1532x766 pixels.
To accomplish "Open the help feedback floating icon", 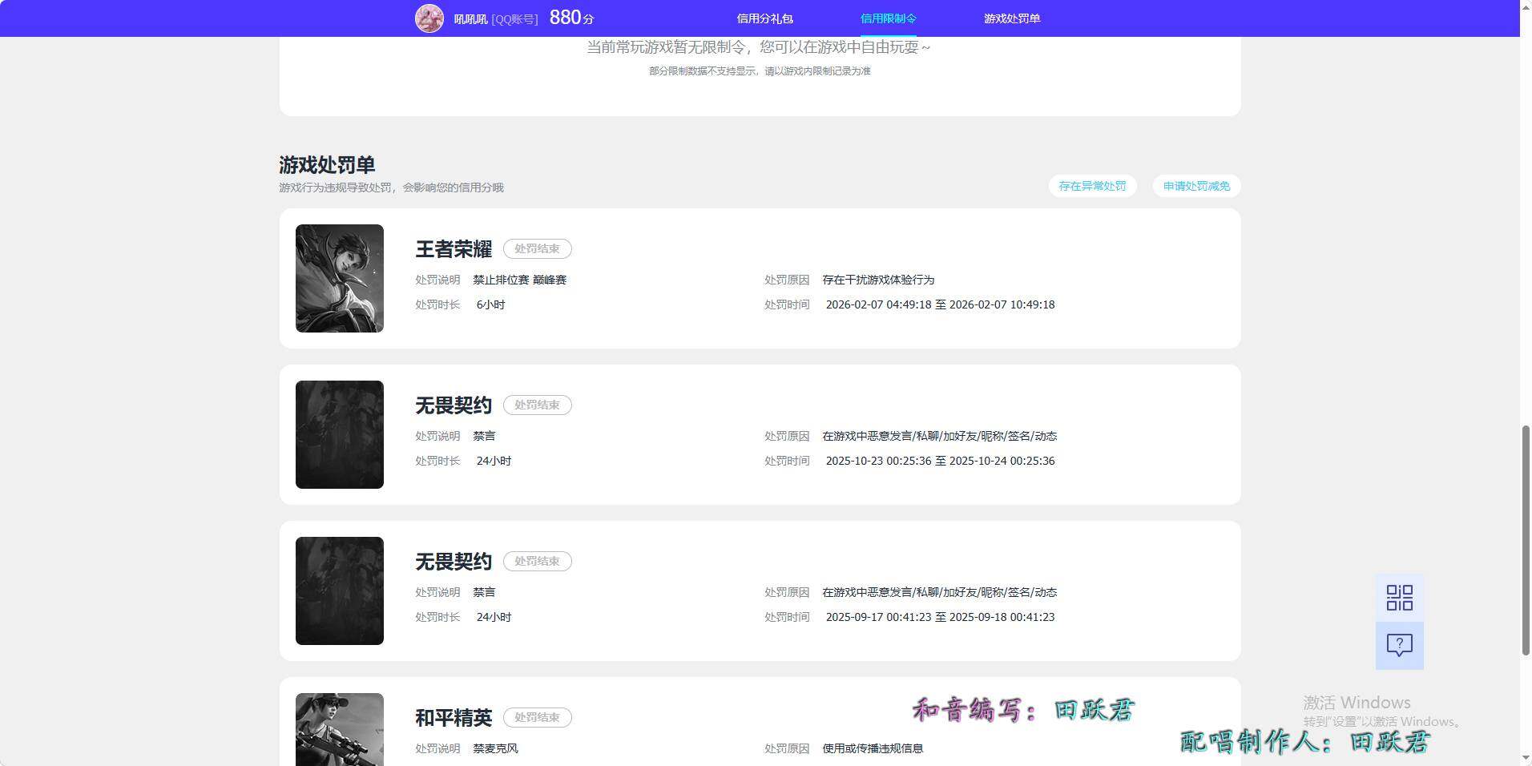I will point(1399,646).
